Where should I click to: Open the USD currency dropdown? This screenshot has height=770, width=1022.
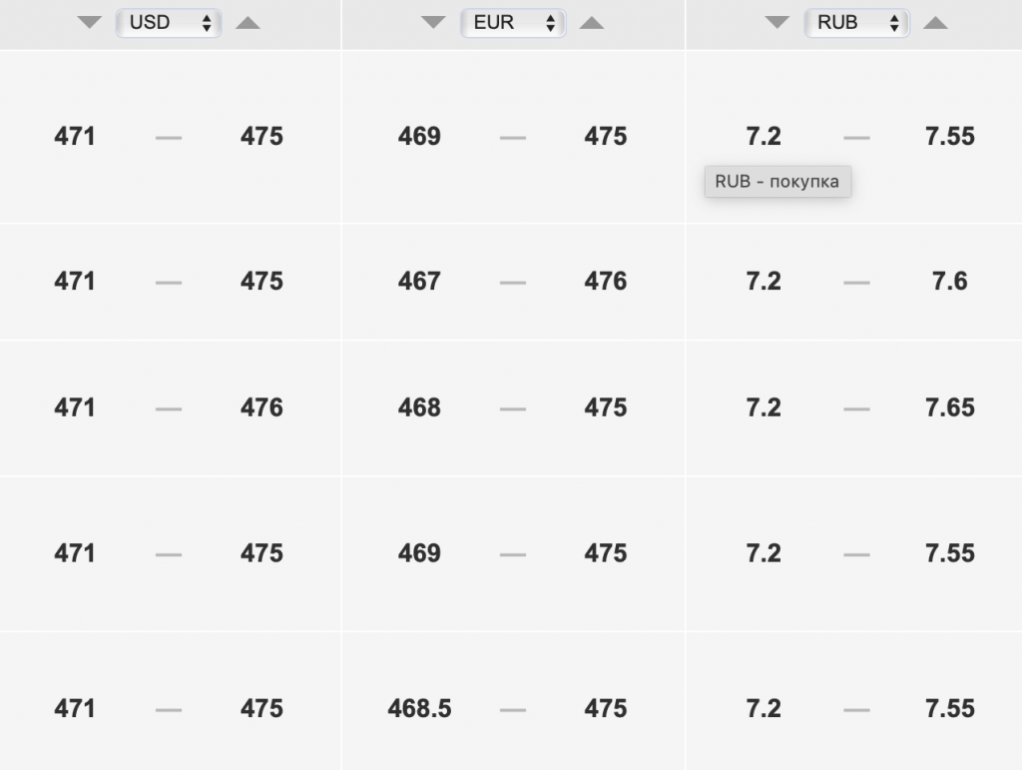pyautogui.click(x=170, y=23)
